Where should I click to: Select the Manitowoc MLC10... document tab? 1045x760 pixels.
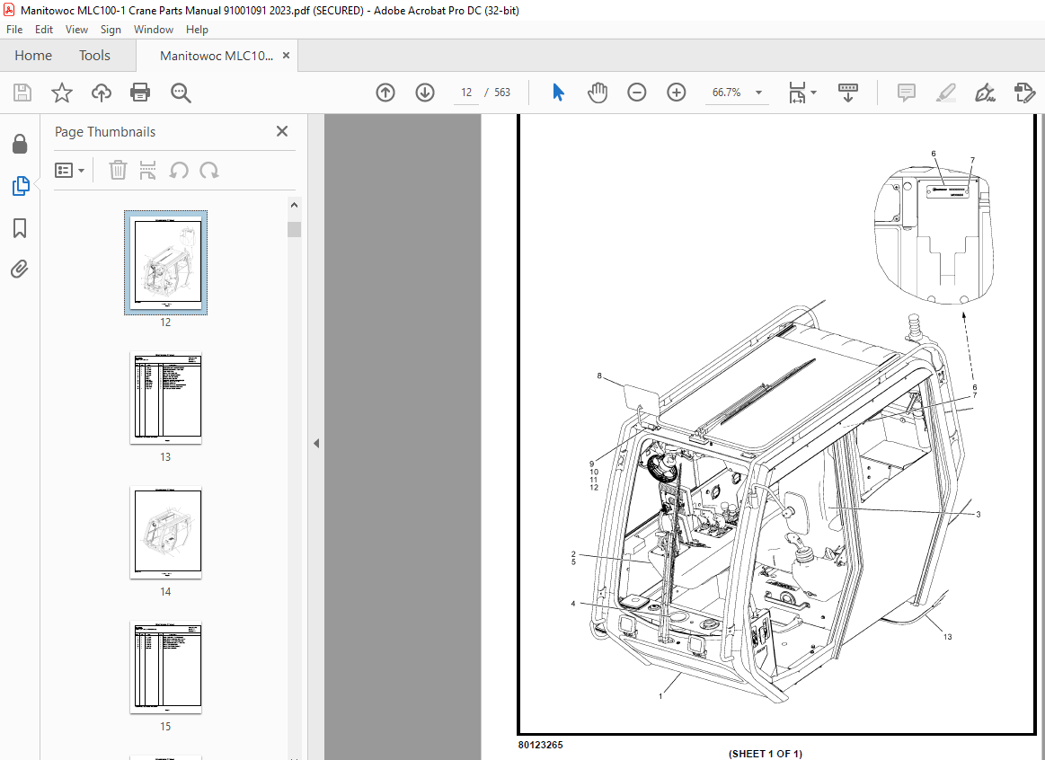click(216, 56)
